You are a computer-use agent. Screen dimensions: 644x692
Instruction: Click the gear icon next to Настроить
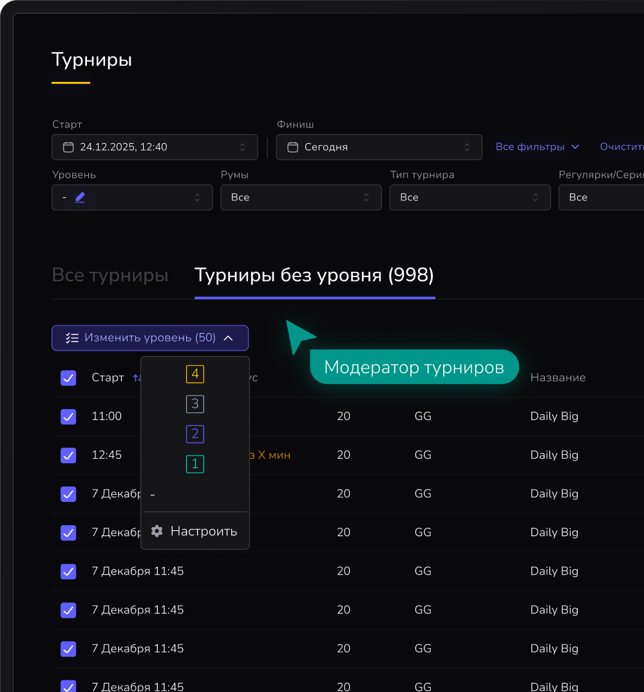coord(156,531)
